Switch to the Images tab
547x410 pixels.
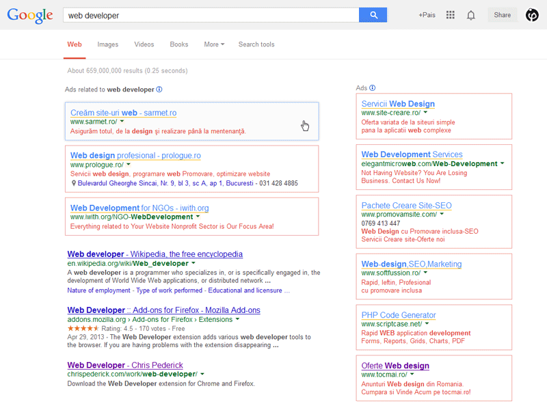(x=108, y=44)
